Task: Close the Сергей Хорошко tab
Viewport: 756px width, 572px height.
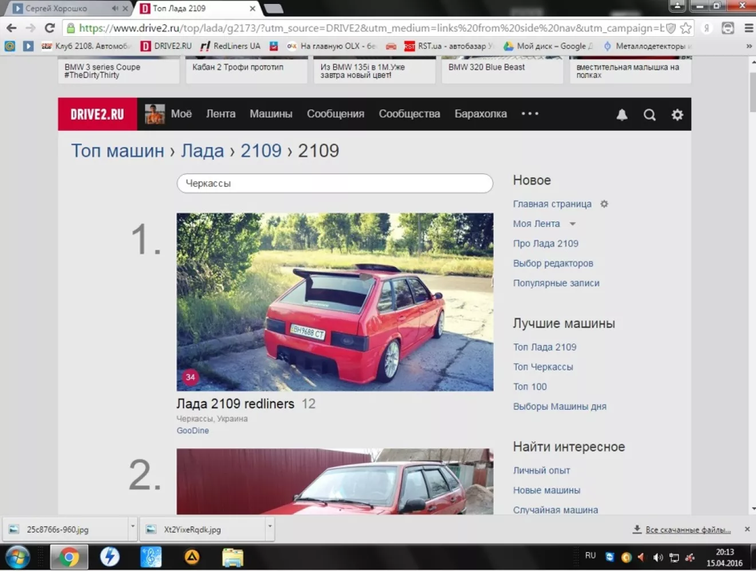Action: (x=125, y=8)
